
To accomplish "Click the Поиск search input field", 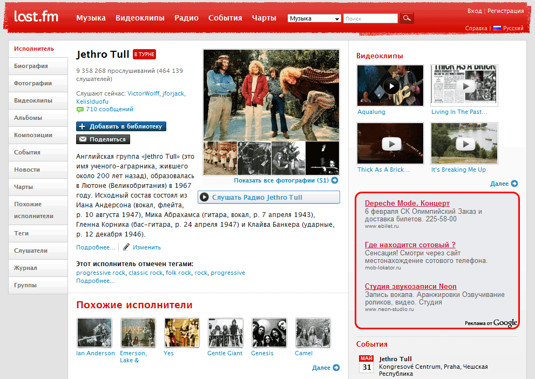I will 370,18.
